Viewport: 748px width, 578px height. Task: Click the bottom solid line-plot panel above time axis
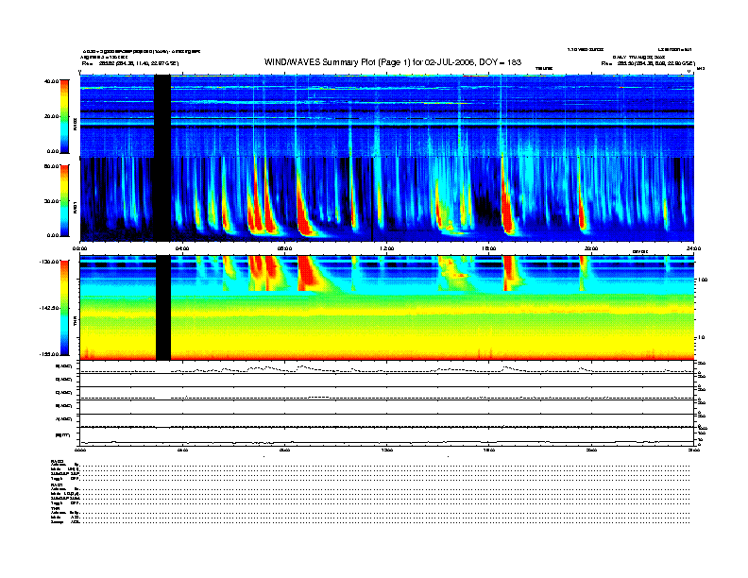coord(386,436)
